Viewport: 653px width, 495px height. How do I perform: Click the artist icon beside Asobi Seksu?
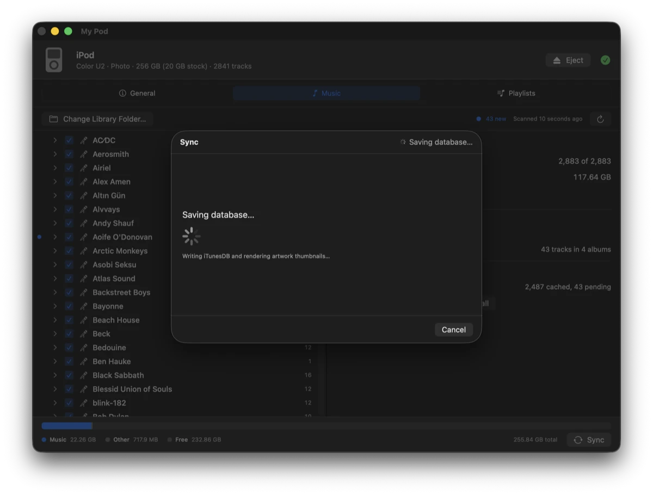[84, 265]
